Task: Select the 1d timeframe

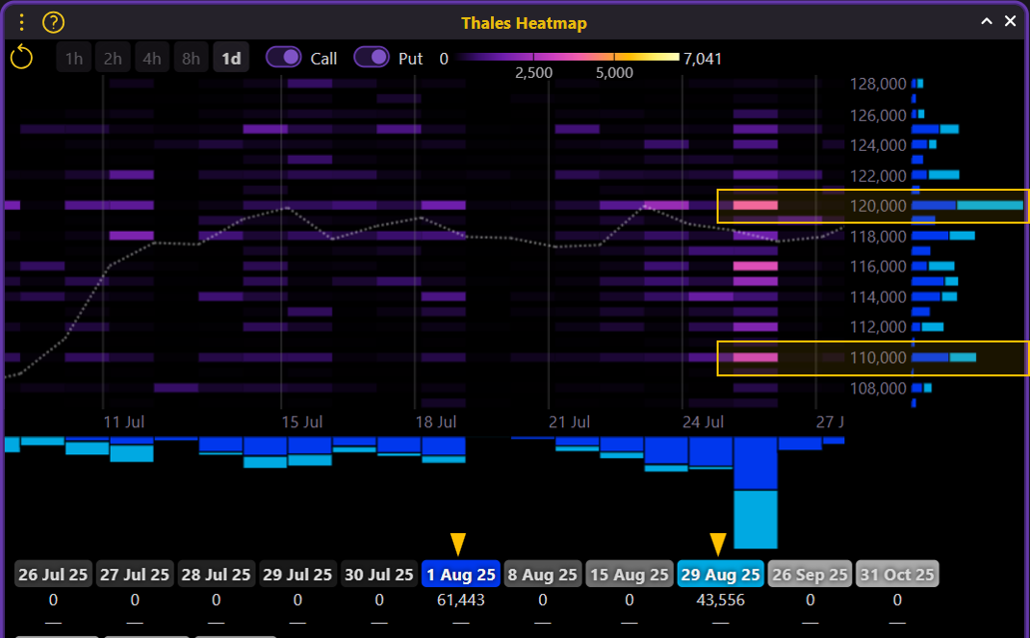Action: (x=232, y=59)
